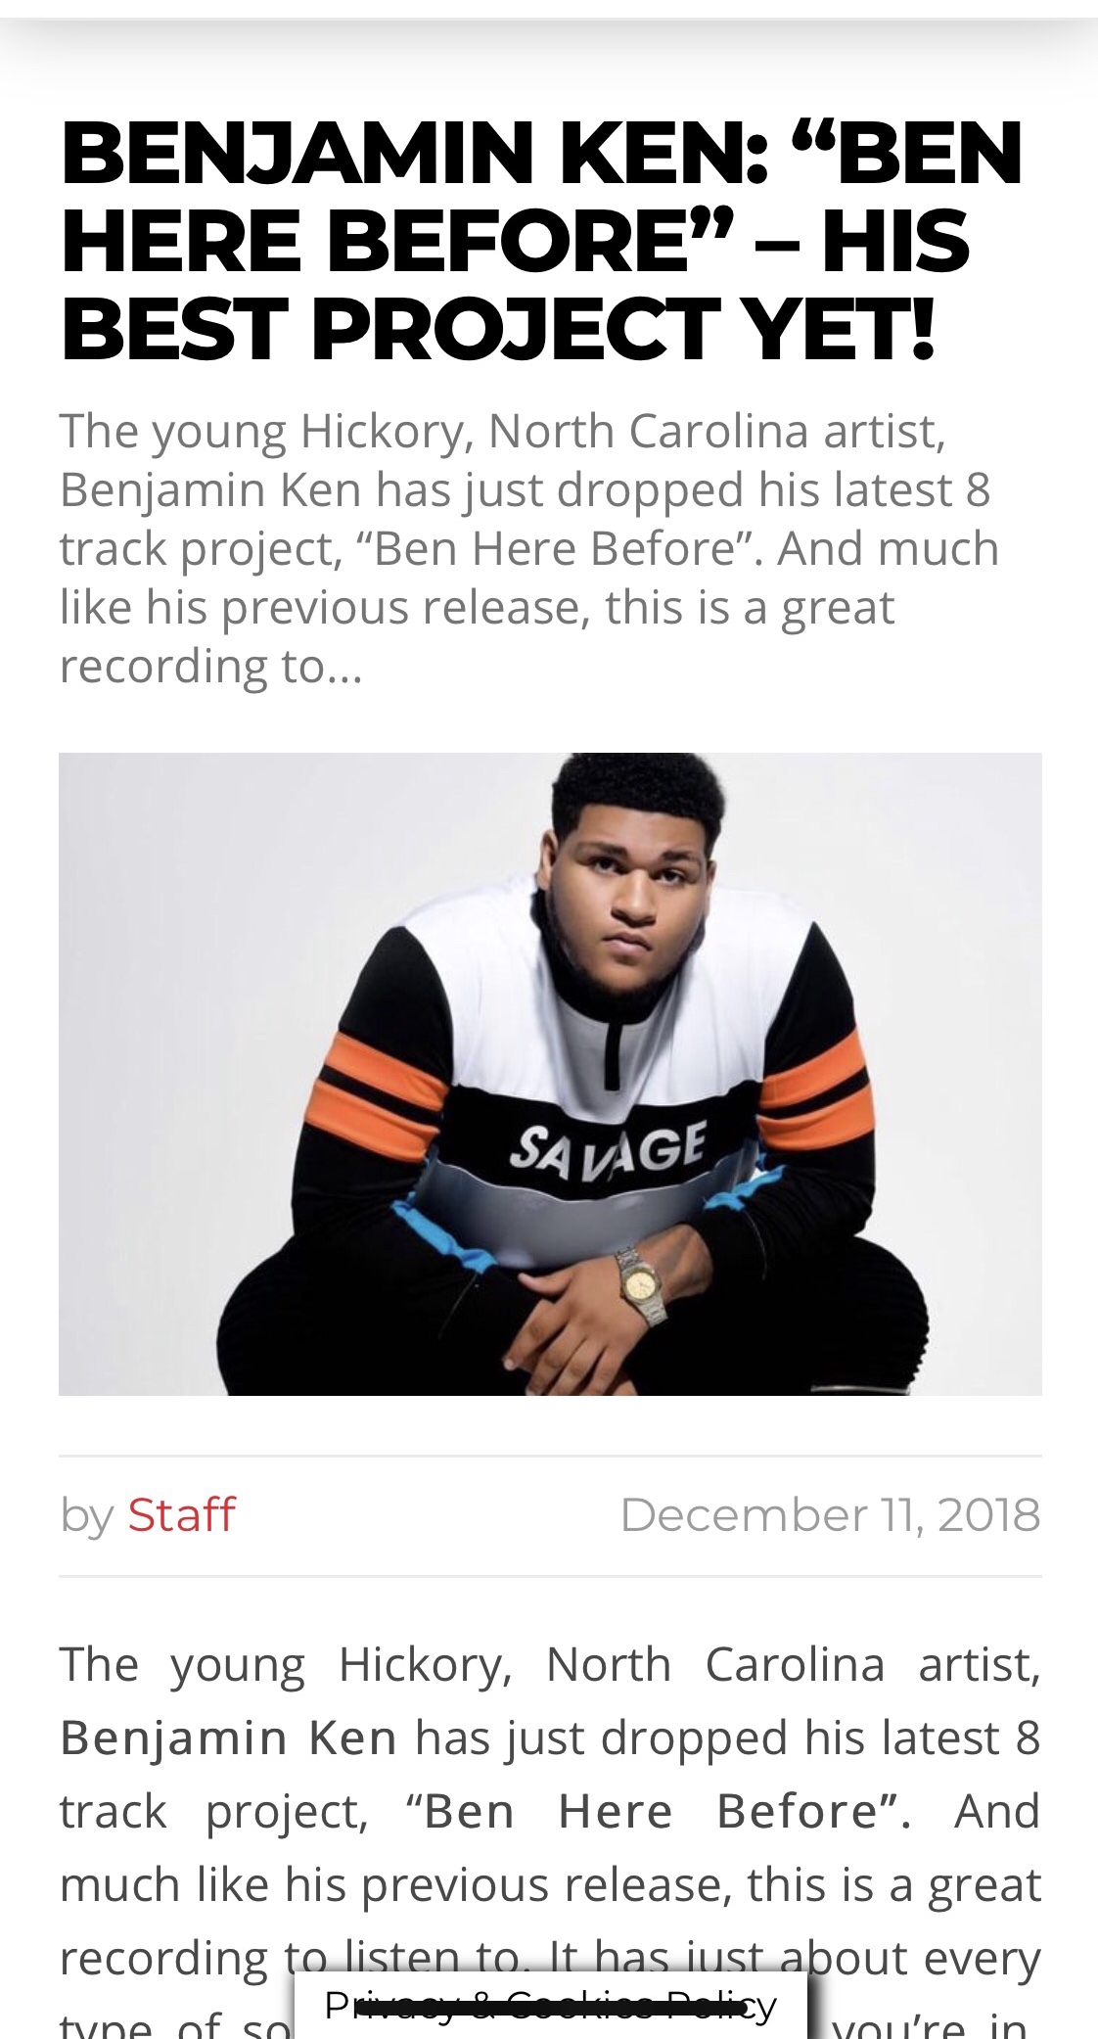Click the gray excerpt ending 'recording to...'
Viewport: 1098px width, 2039px height.
tap(529, 548)
